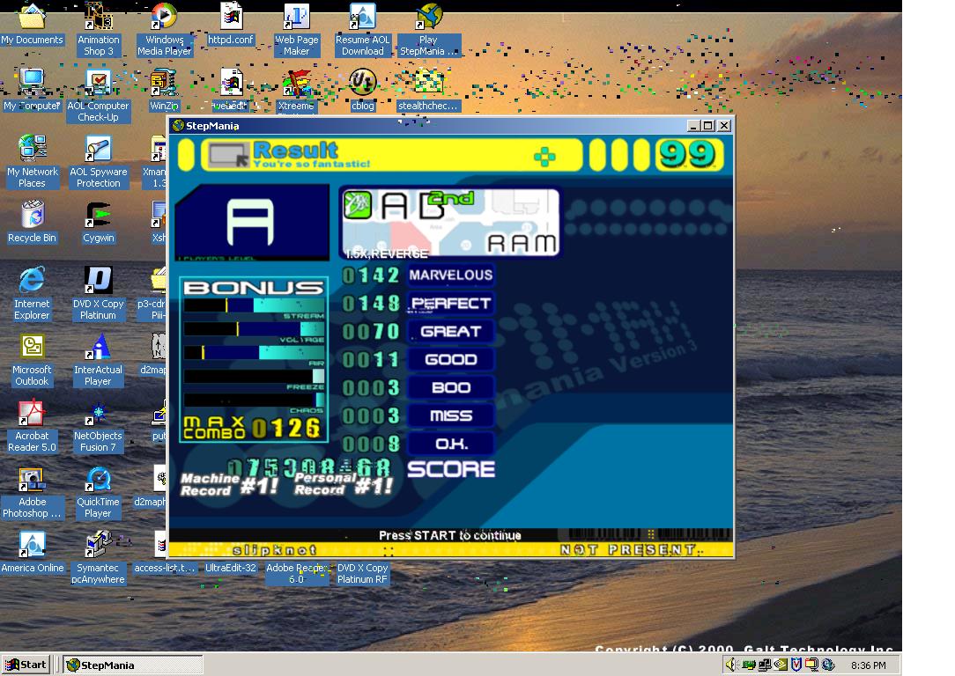Viewport: 955px width, 676px height.
Task: Click the Result header title
Action: coord(295,149)
